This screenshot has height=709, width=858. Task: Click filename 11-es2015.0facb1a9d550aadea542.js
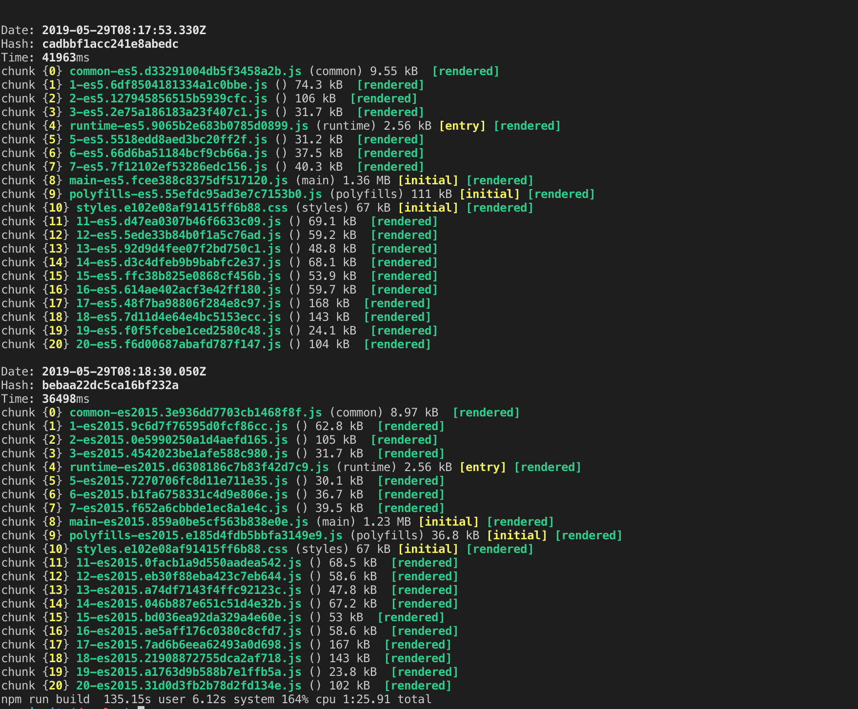click(x=189, y=563)
